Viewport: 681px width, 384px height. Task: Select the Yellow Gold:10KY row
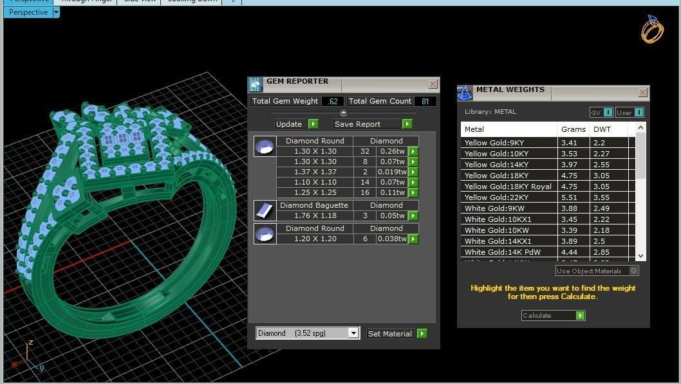(x=548, y=154)
